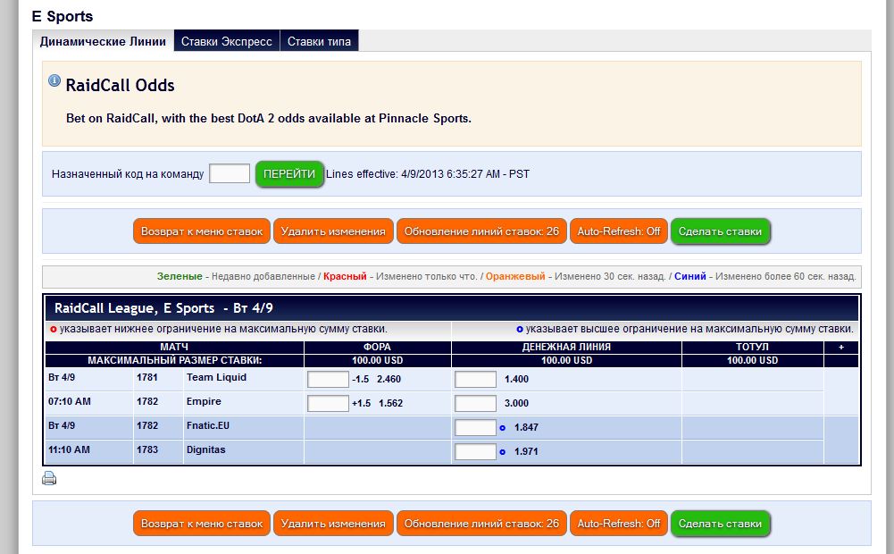Click bottom Возврат к меню ставок button
This screenshot has width=894, height=554.
coord(202,524)
